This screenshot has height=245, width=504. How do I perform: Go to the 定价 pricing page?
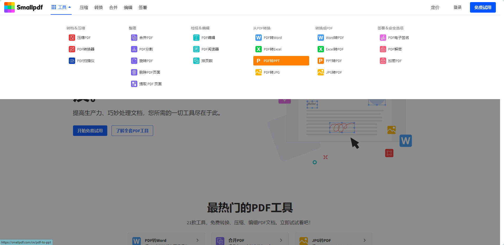[435, 8]
